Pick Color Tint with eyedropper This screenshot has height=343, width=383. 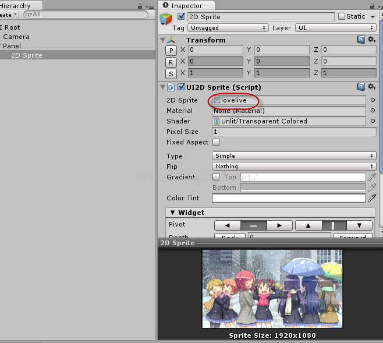click(x=372, y=198)
